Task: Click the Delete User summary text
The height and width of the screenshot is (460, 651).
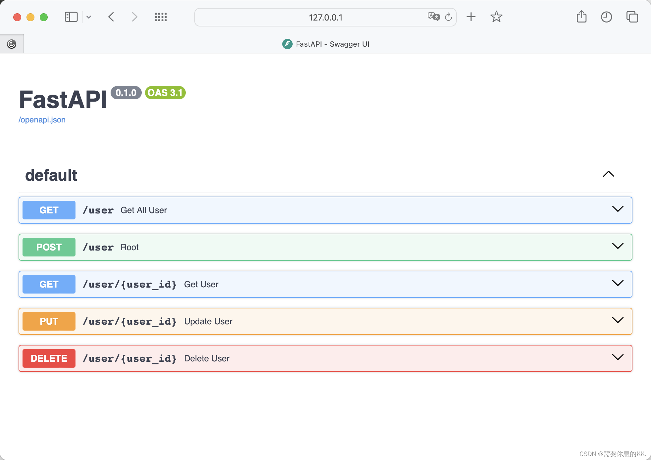Action: point(207,358)
